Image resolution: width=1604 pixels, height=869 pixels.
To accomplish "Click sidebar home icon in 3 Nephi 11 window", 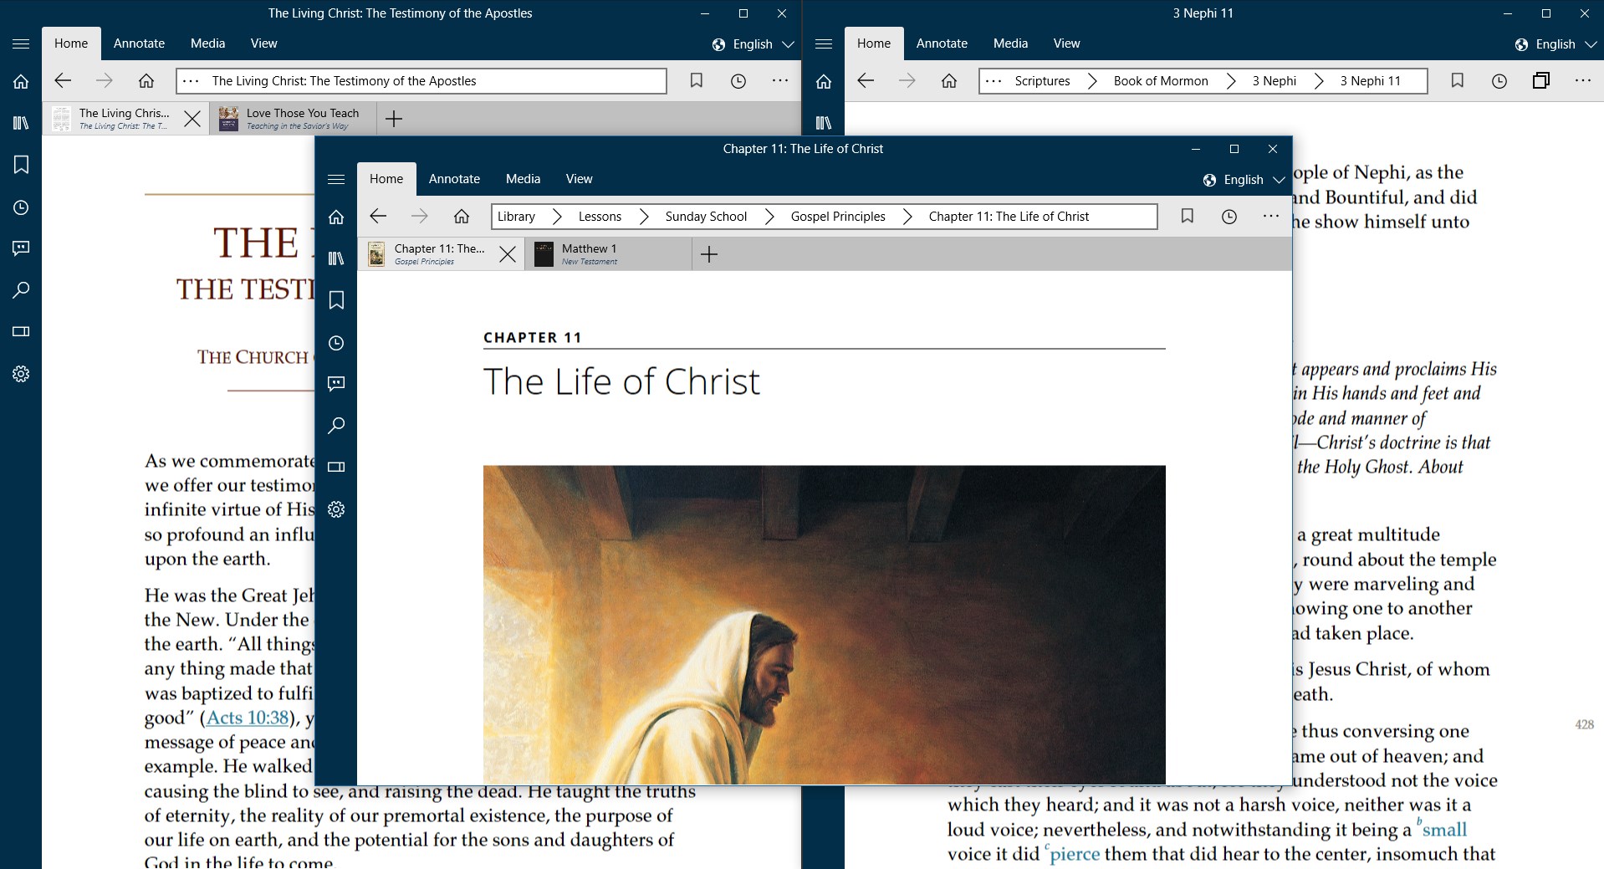I will coord(824,82).
